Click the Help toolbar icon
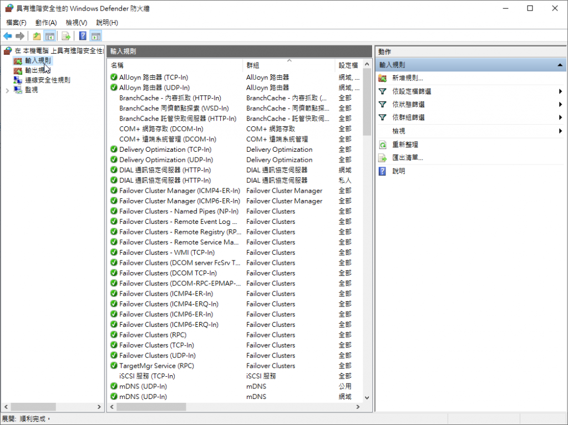This screenshot has width=568, height=425. (x=83, y=36)
